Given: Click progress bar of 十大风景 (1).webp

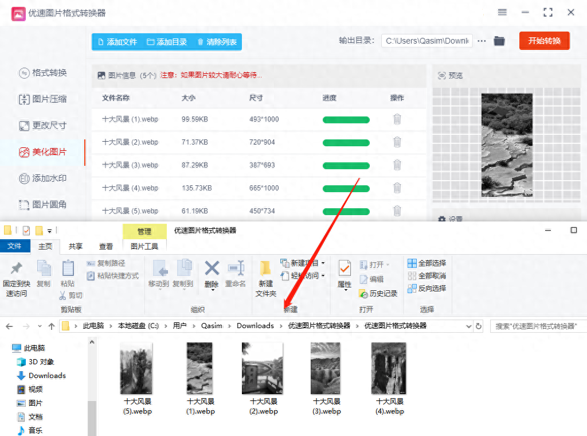Looking at the screenshot, I should click(x=346, y=120).
